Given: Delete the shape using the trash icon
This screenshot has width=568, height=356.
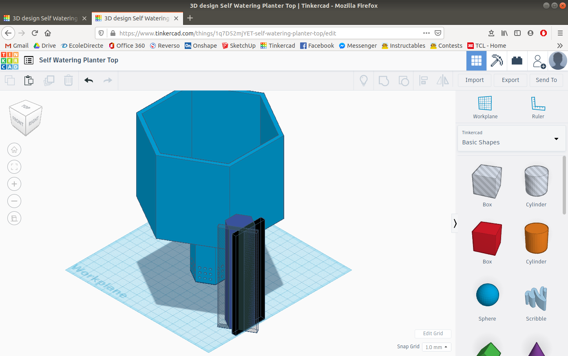Looking at the screenshot, I should pos(68,80).
